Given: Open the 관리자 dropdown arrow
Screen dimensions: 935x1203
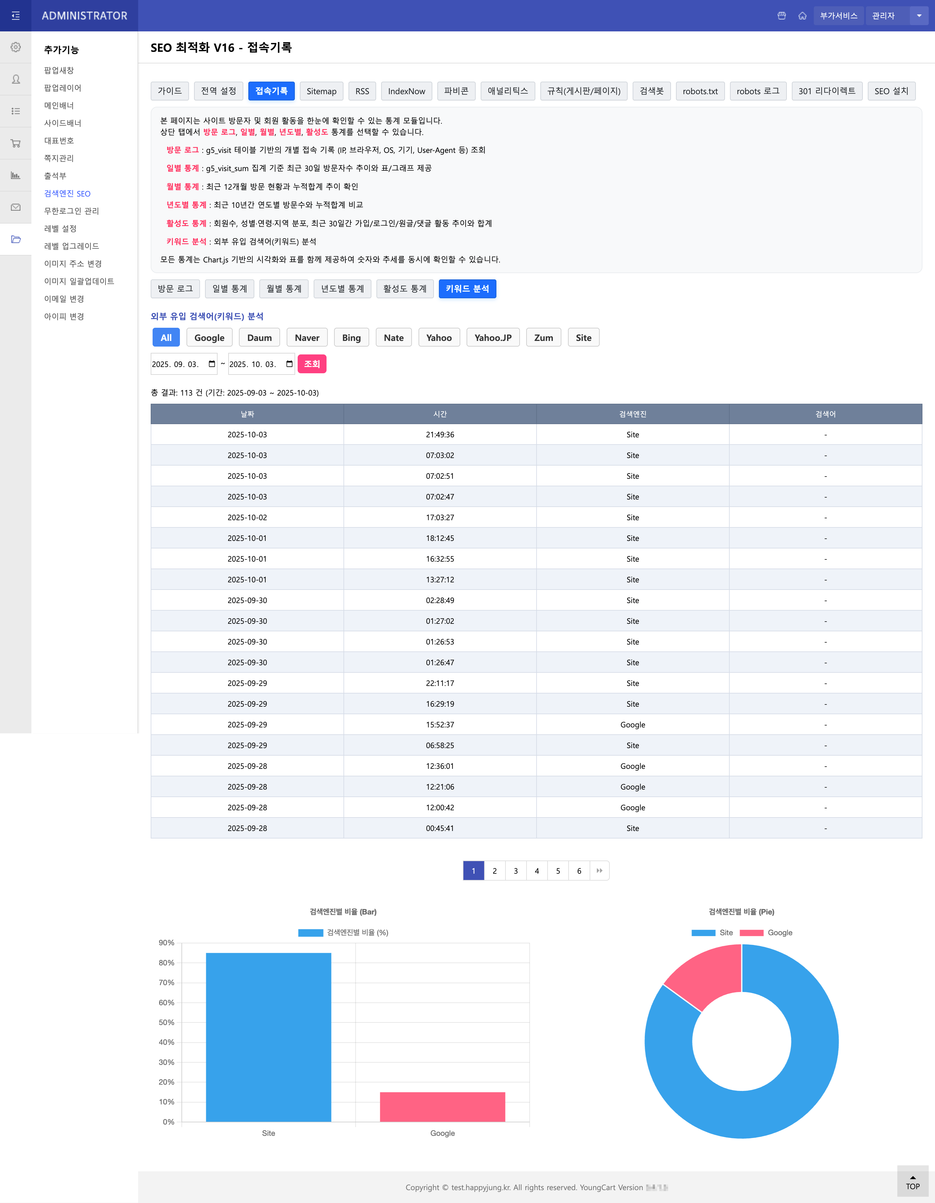Looking at the screenshot, I should 919,15.
